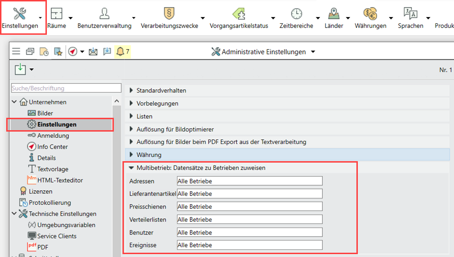This screenshot has width=454, height=257.
Task: Click the red compass Info Center icon
Action: (73, 51)
